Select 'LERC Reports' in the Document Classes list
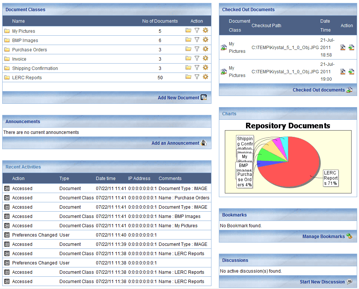 (x=27, y=77)
